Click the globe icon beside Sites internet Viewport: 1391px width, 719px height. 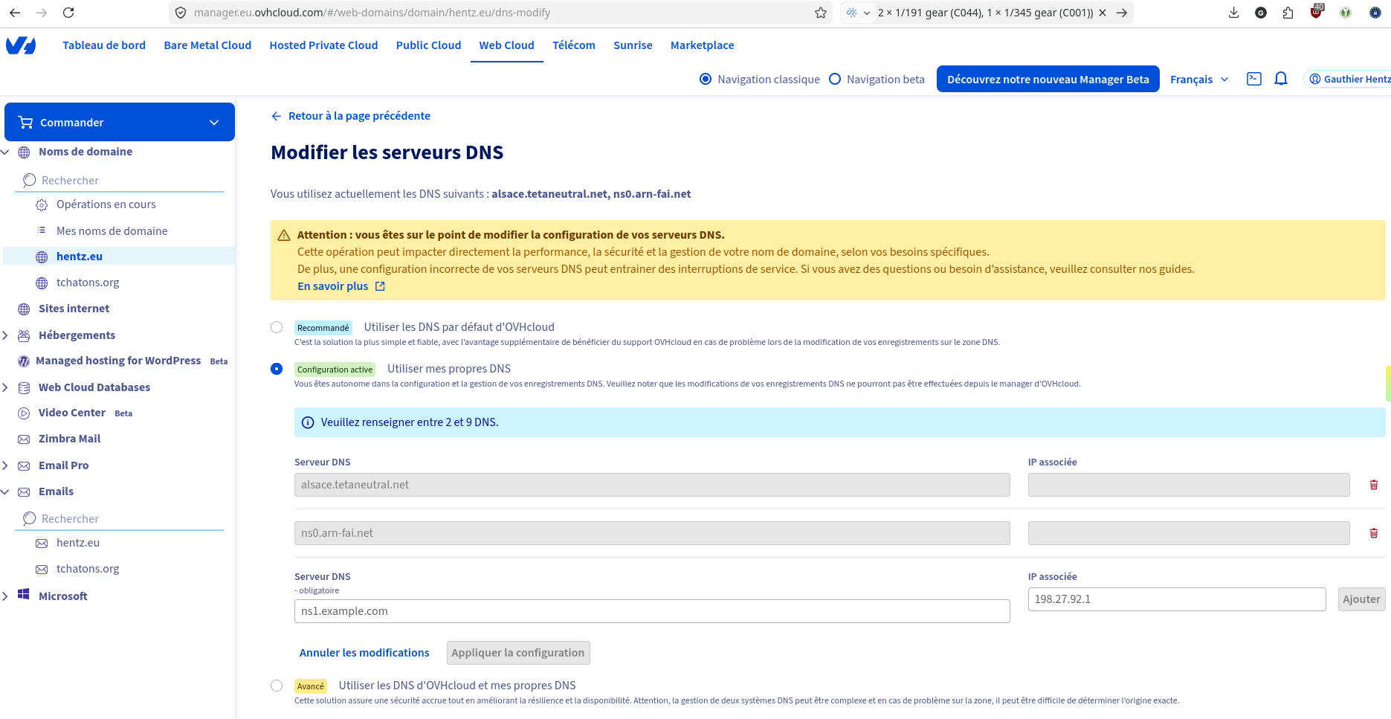tap(24, 309)
